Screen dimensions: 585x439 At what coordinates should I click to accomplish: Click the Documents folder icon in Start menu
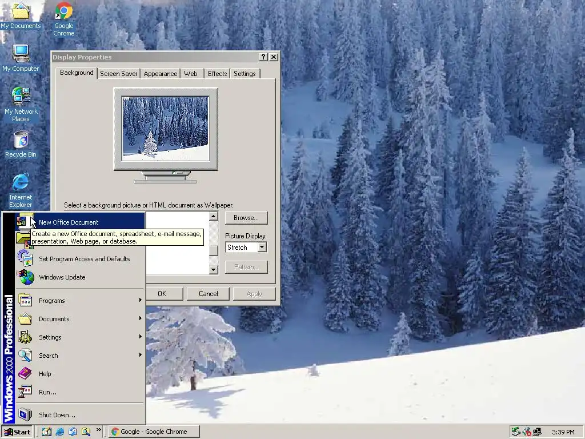pyautogui.click(x=25, y=319)
